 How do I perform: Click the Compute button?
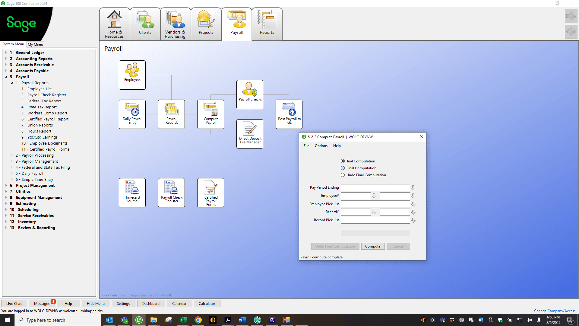pyautogui.click(x=373, y=246)
